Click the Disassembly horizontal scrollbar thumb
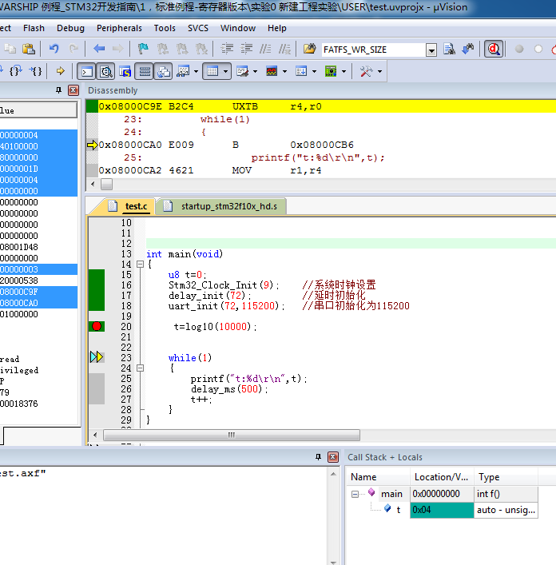 106,184
